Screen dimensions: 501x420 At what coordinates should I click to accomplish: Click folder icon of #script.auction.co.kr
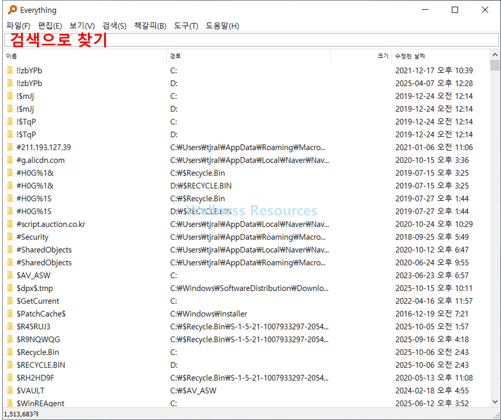point(10,224)
